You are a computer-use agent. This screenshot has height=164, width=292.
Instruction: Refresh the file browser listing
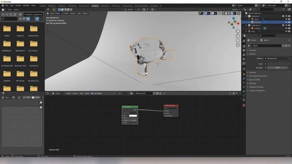tap(15, 15)
